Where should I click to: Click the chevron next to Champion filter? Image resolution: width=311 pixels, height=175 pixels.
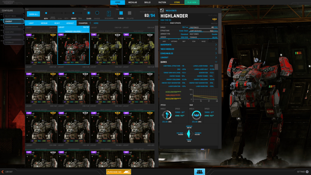[x=90, y=23]
